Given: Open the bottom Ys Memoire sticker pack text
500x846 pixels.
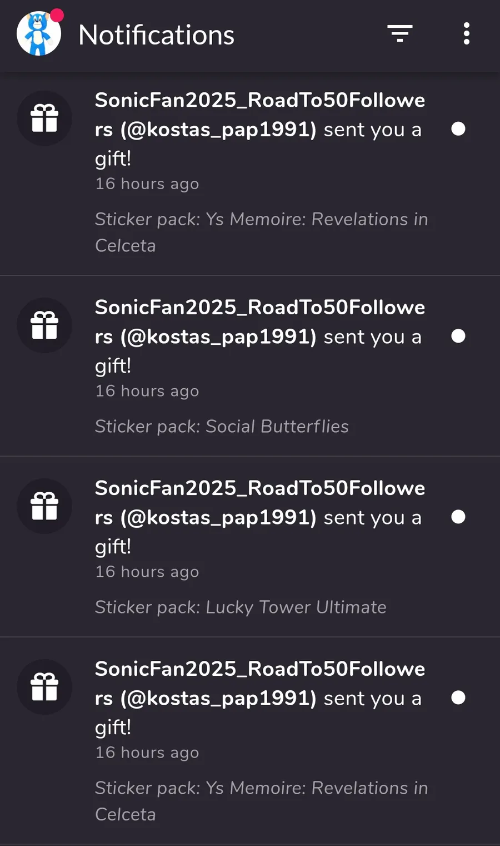Looking at the screenshot, I should pos(261,800).
